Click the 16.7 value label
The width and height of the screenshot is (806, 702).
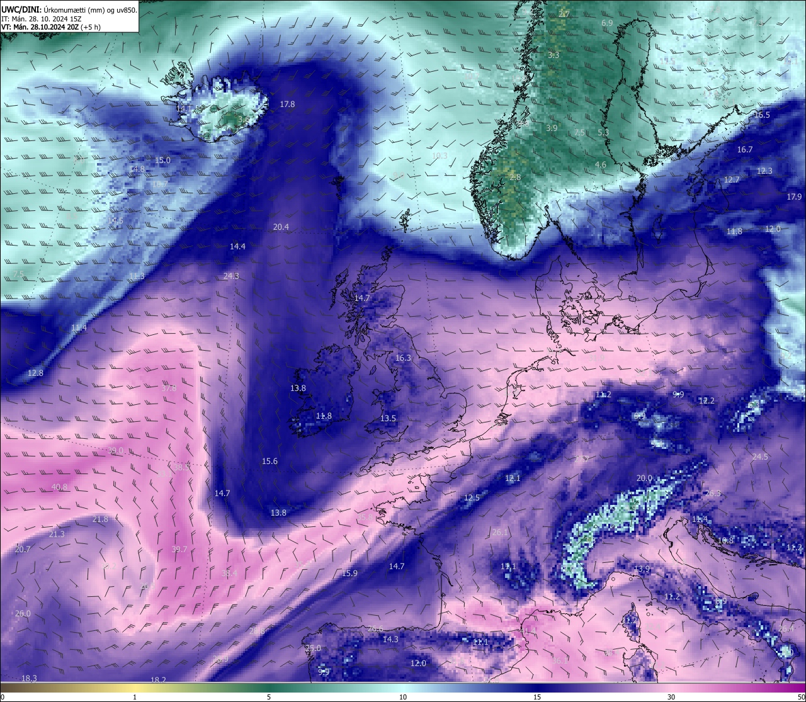click(744, 149)
